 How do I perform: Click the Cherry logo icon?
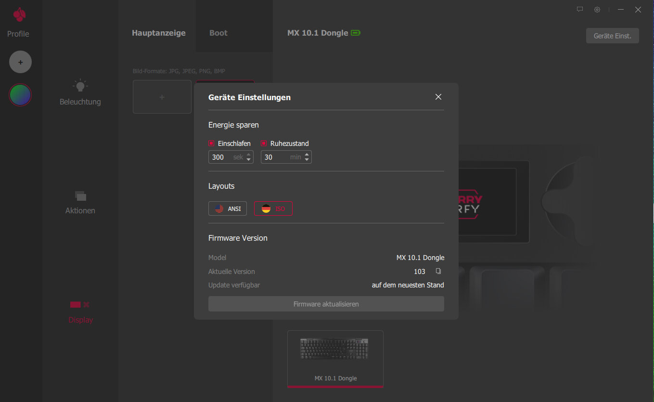click(x=20, y=15)
